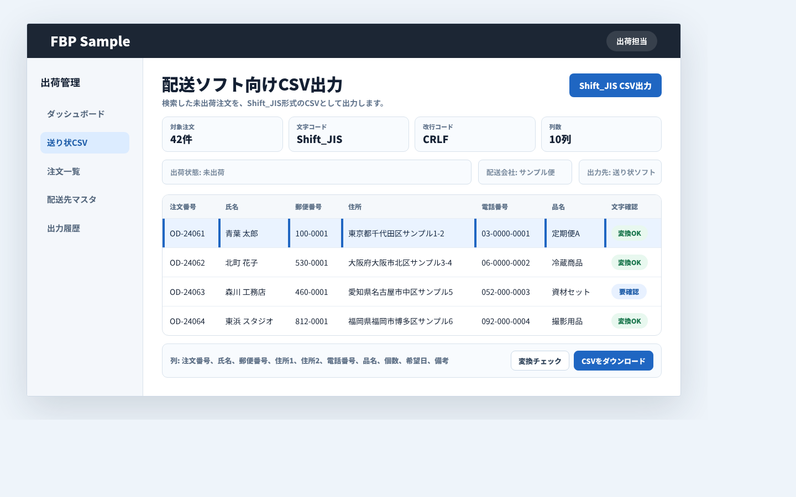Click item name 冷蔵商品

[x=567, y=263]
